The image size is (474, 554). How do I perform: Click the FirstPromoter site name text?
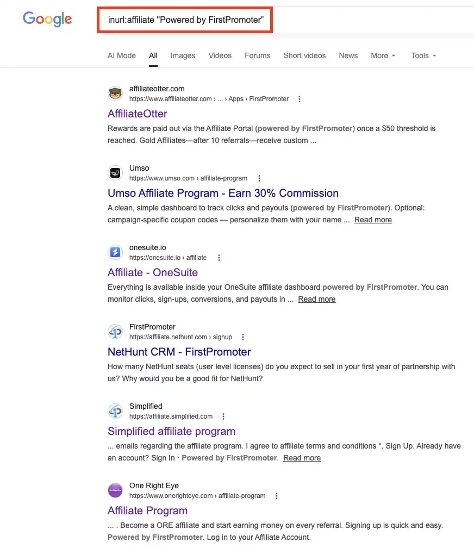pyautogui.click(x=152, y=327)
